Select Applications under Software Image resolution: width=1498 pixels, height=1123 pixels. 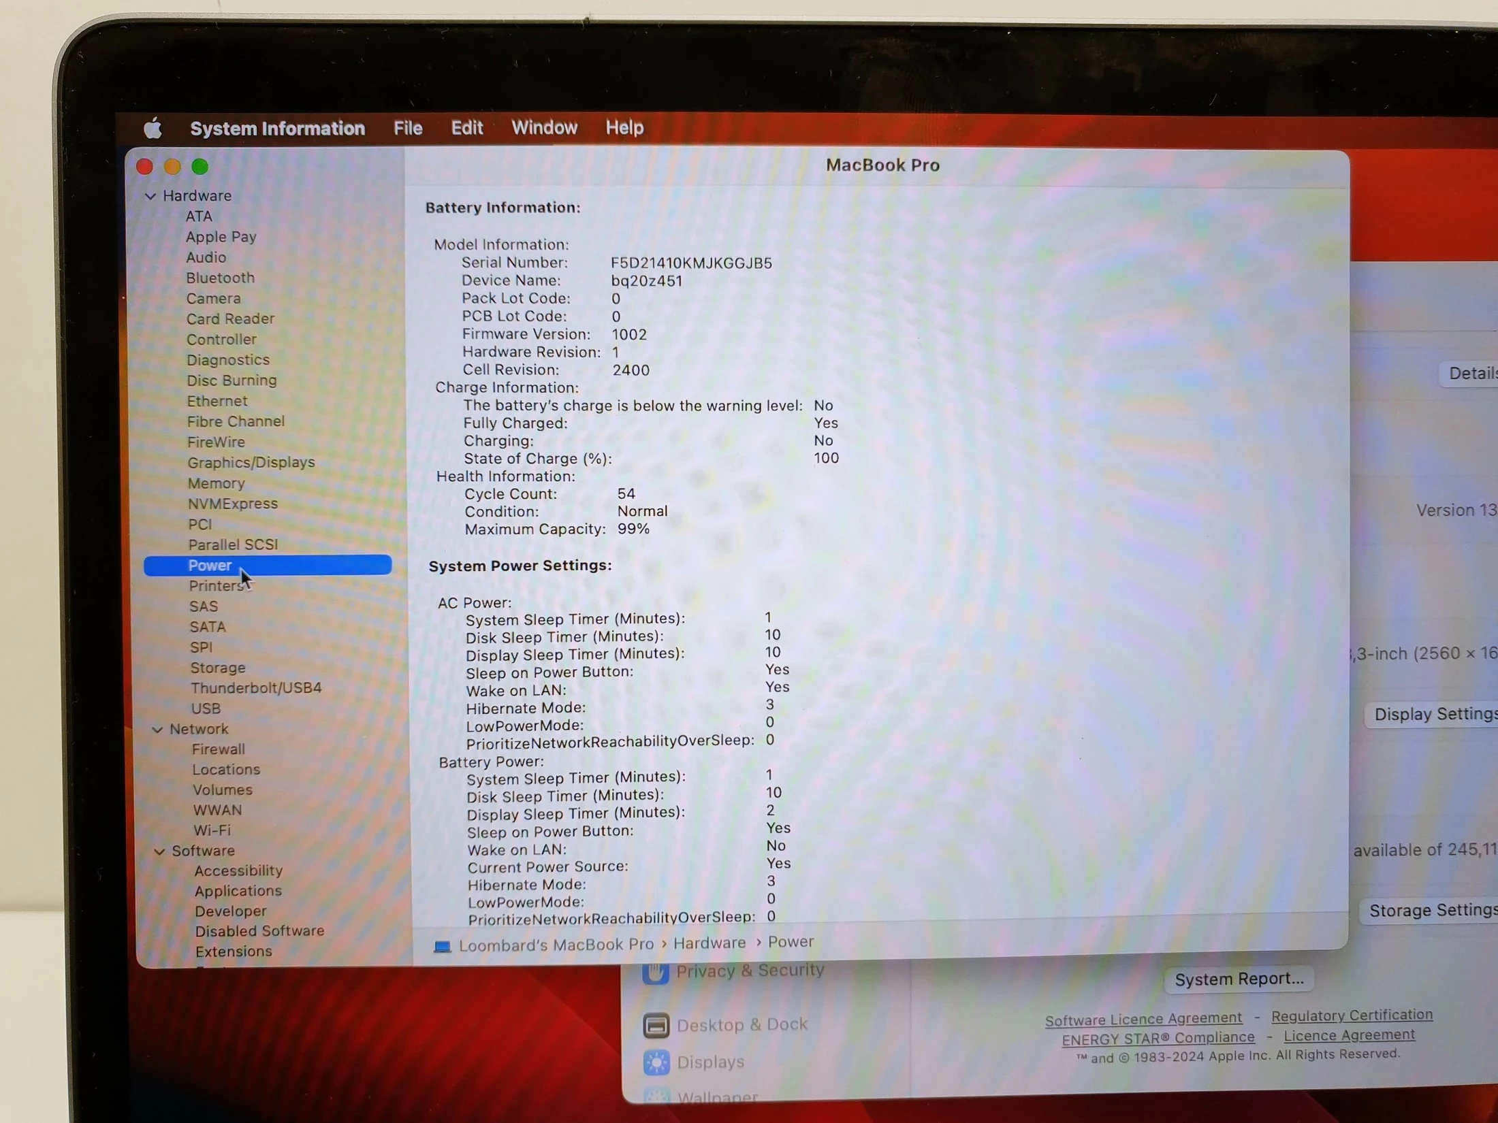[238, 891]
